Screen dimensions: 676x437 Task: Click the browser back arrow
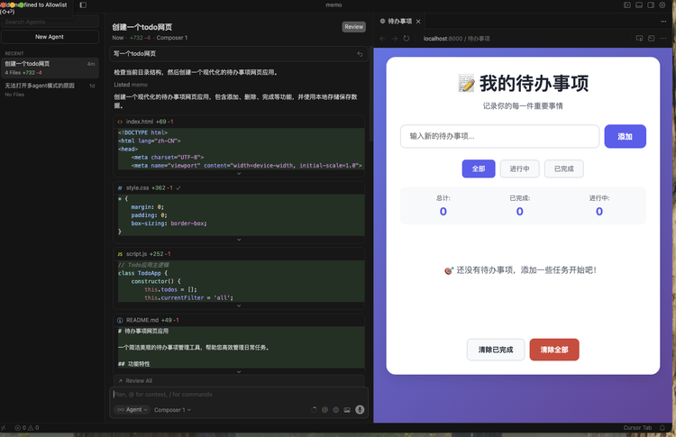click(x=382, y=39)
